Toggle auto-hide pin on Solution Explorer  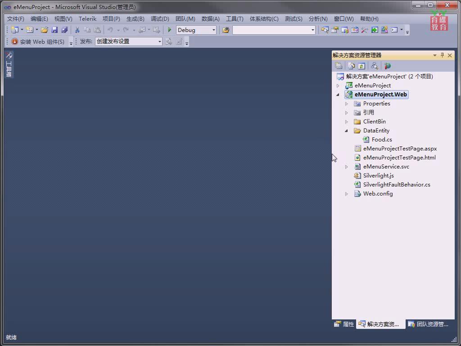click(x=442, y=55)
